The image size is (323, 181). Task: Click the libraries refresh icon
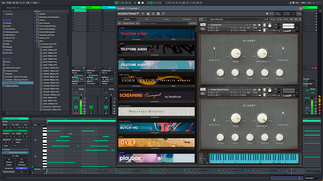(119, 23)
